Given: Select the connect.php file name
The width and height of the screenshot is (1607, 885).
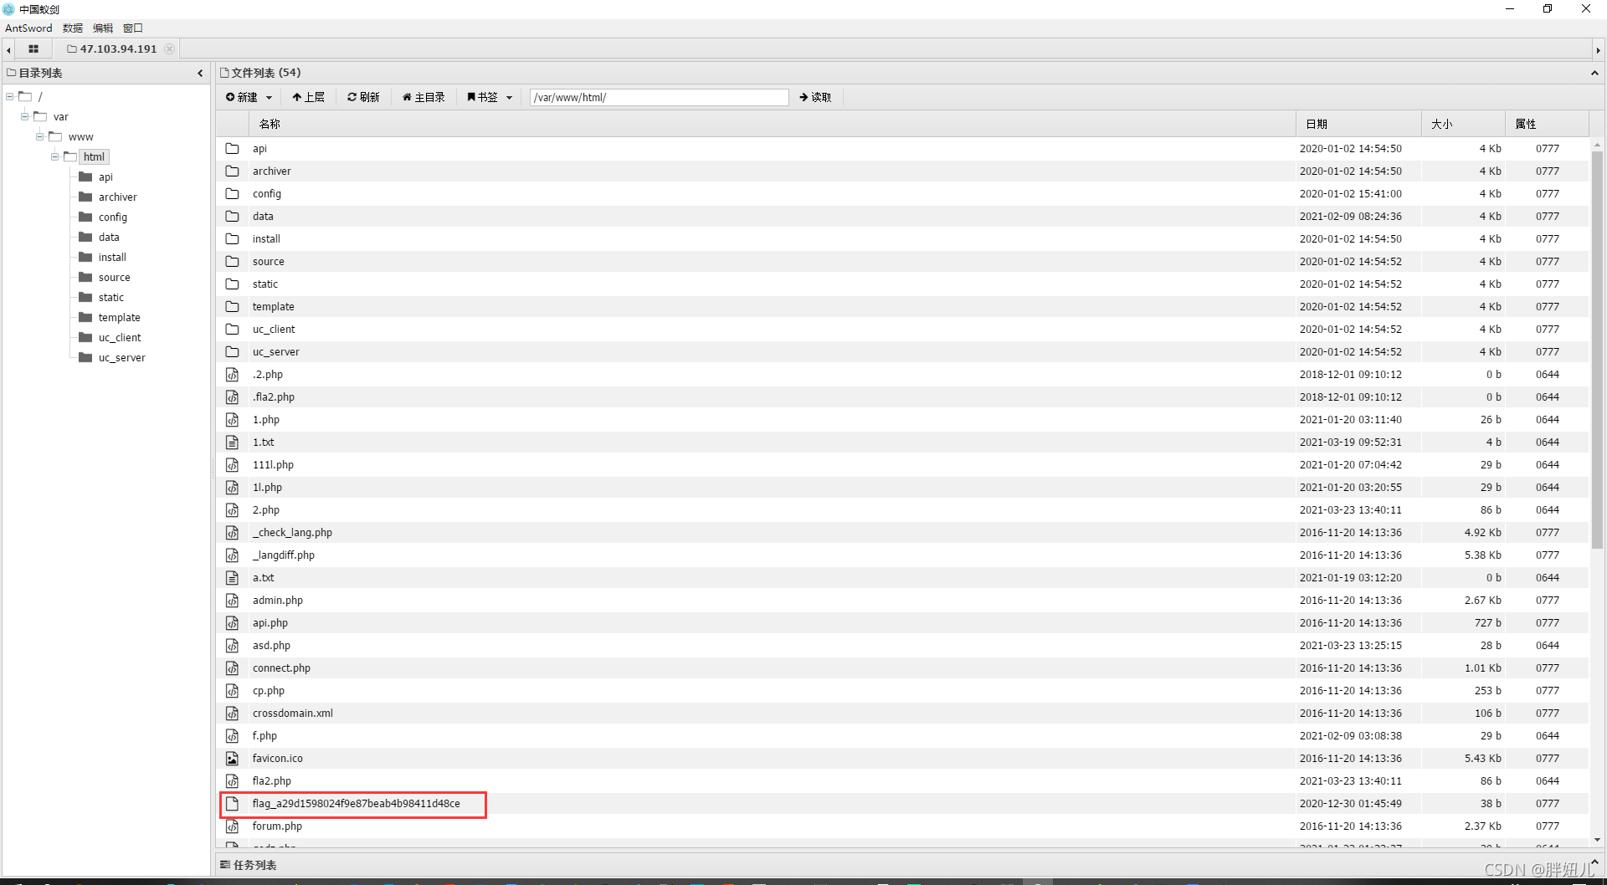Looking at the screenshot, I should click(x=281, y=668).
